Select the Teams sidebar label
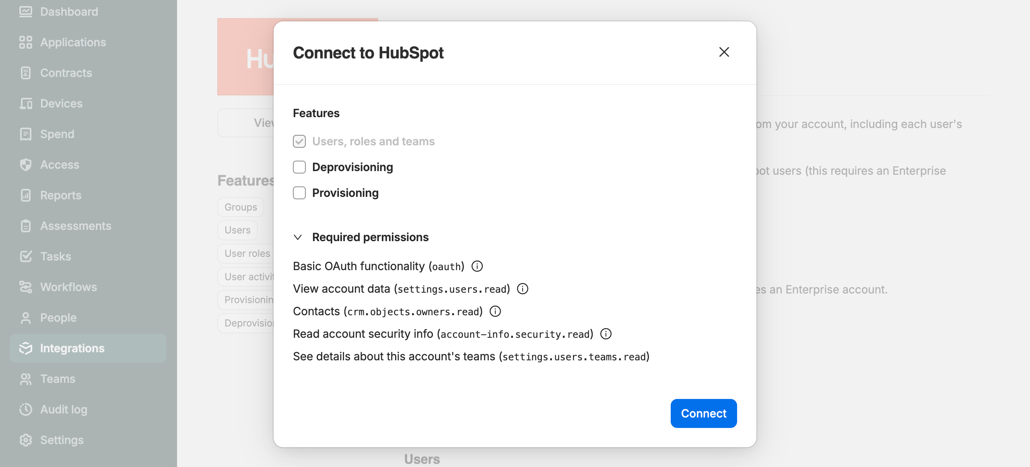1030x467 pixels. coord(58,379)
